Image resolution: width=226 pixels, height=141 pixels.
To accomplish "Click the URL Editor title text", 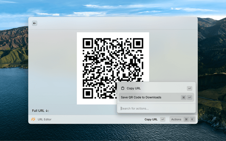I will pos(44,119).
